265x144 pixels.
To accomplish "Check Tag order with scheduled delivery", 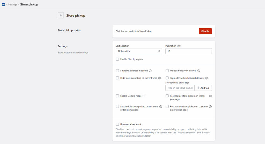I will point(167,78).
